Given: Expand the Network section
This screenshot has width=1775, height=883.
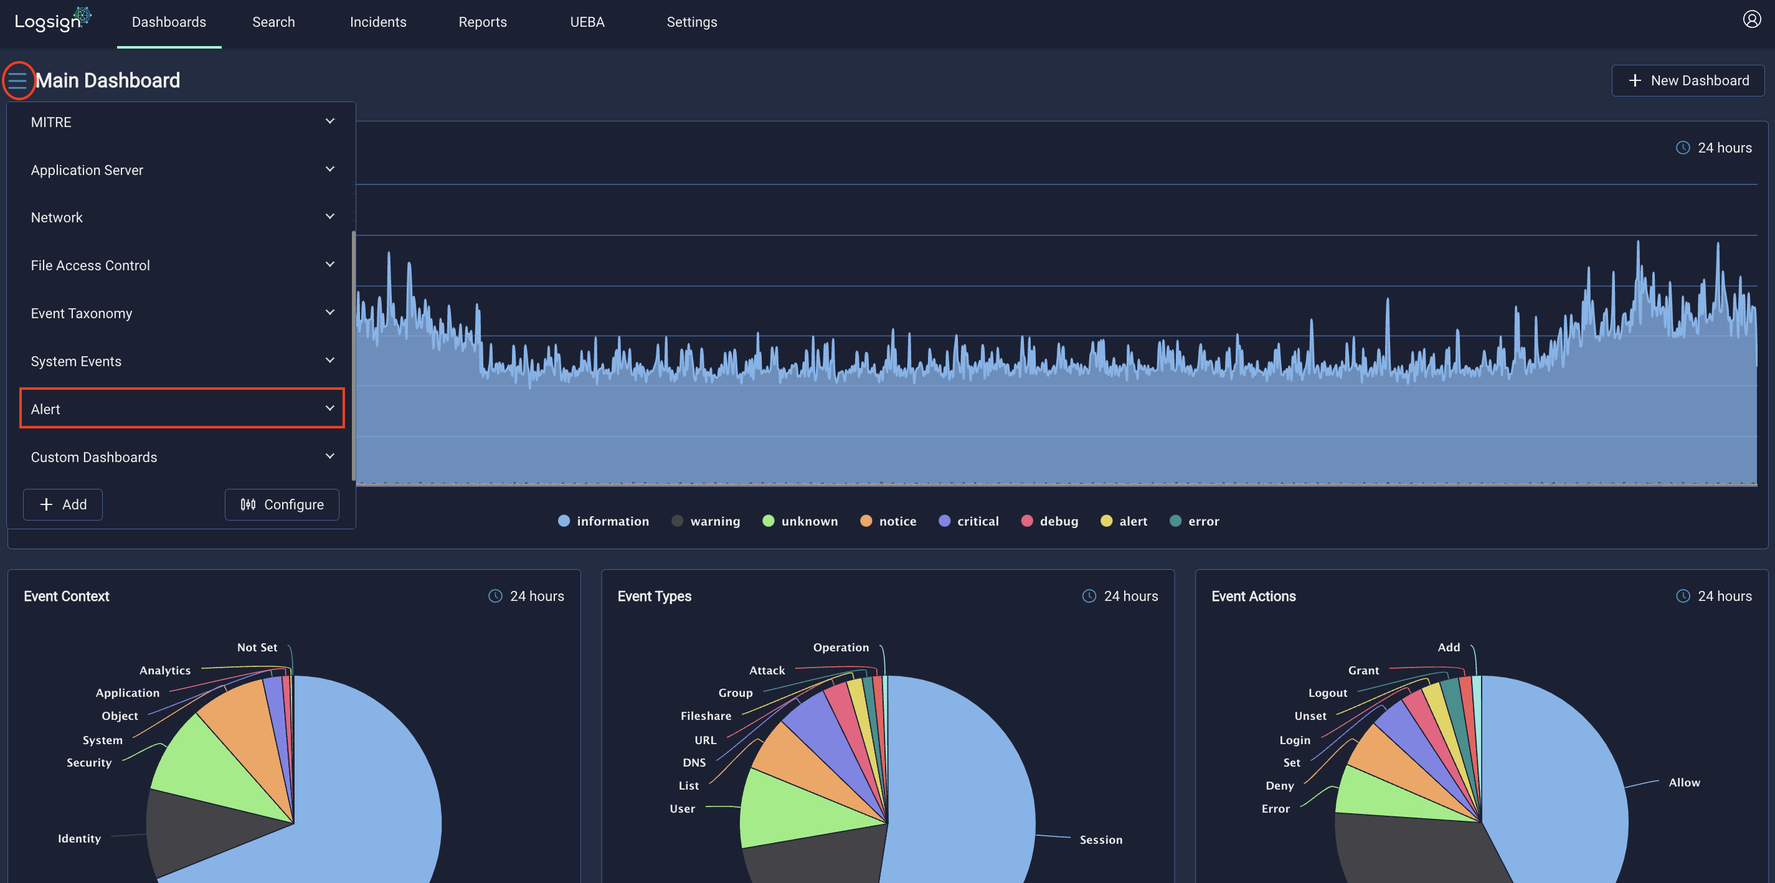Looking at the screenshot, I should tap(182, 217).
